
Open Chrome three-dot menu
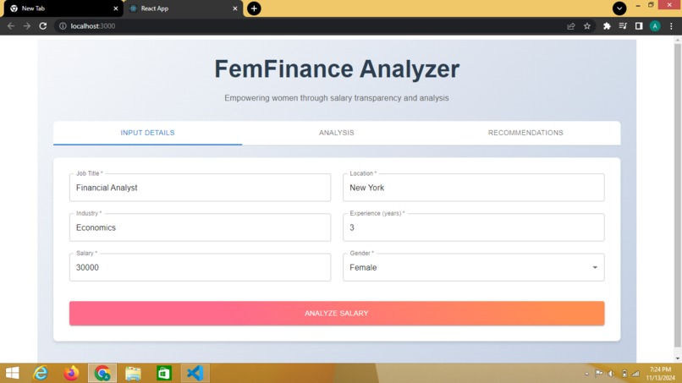coord(671,26)
